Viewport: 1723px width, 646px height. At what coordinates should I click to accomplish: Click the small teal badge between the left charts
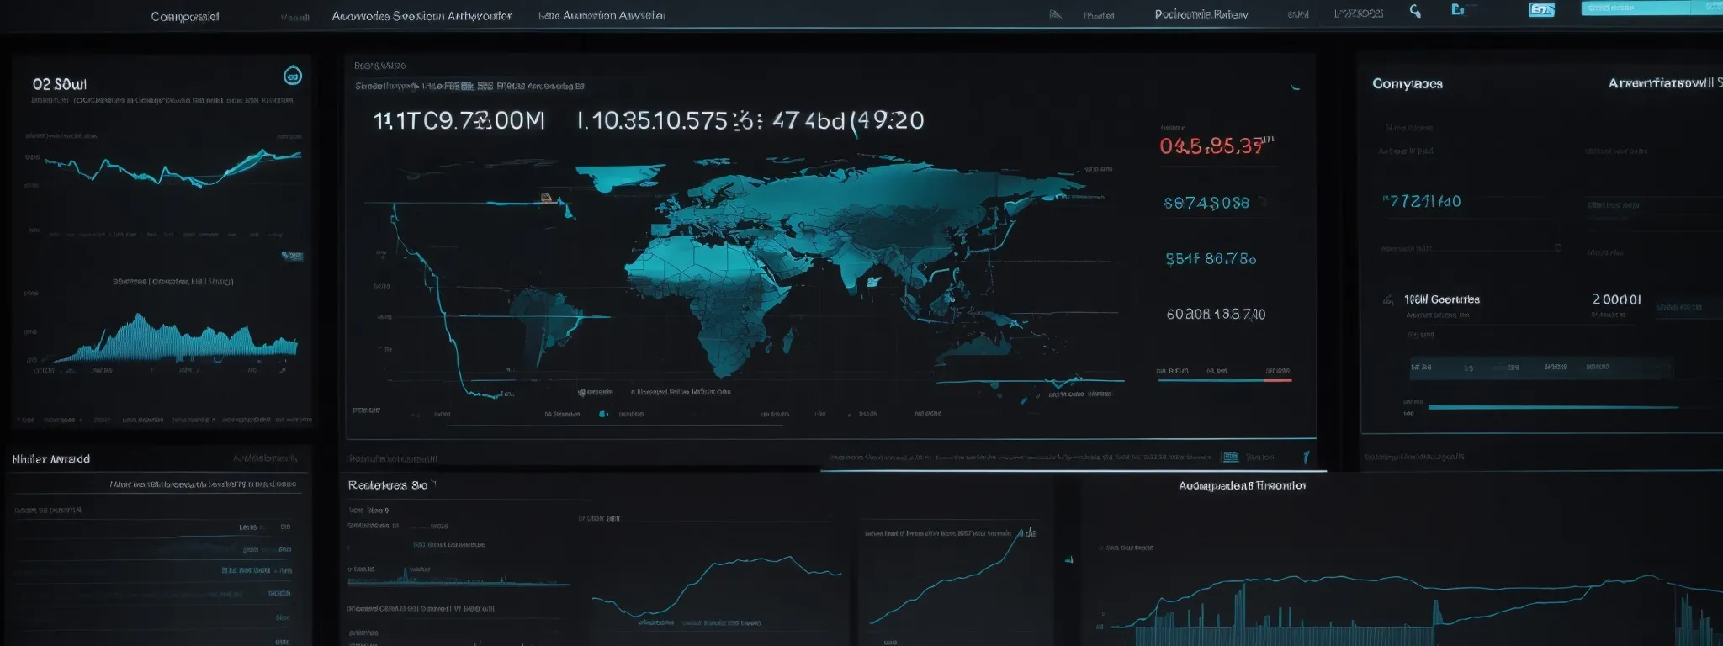point(292,256)
